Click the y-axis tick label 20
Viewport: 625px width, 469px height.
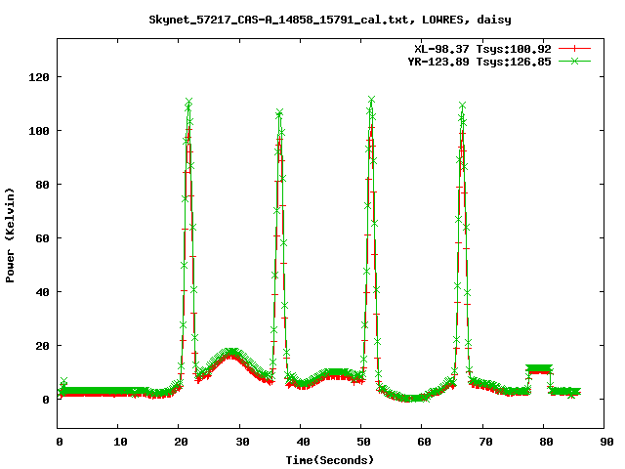(42, 346)
